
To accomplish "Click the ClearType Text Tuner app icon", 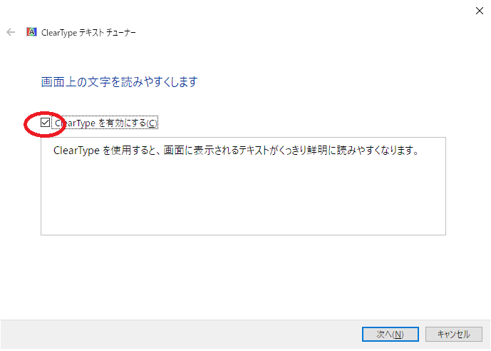I will click(31, 32).
